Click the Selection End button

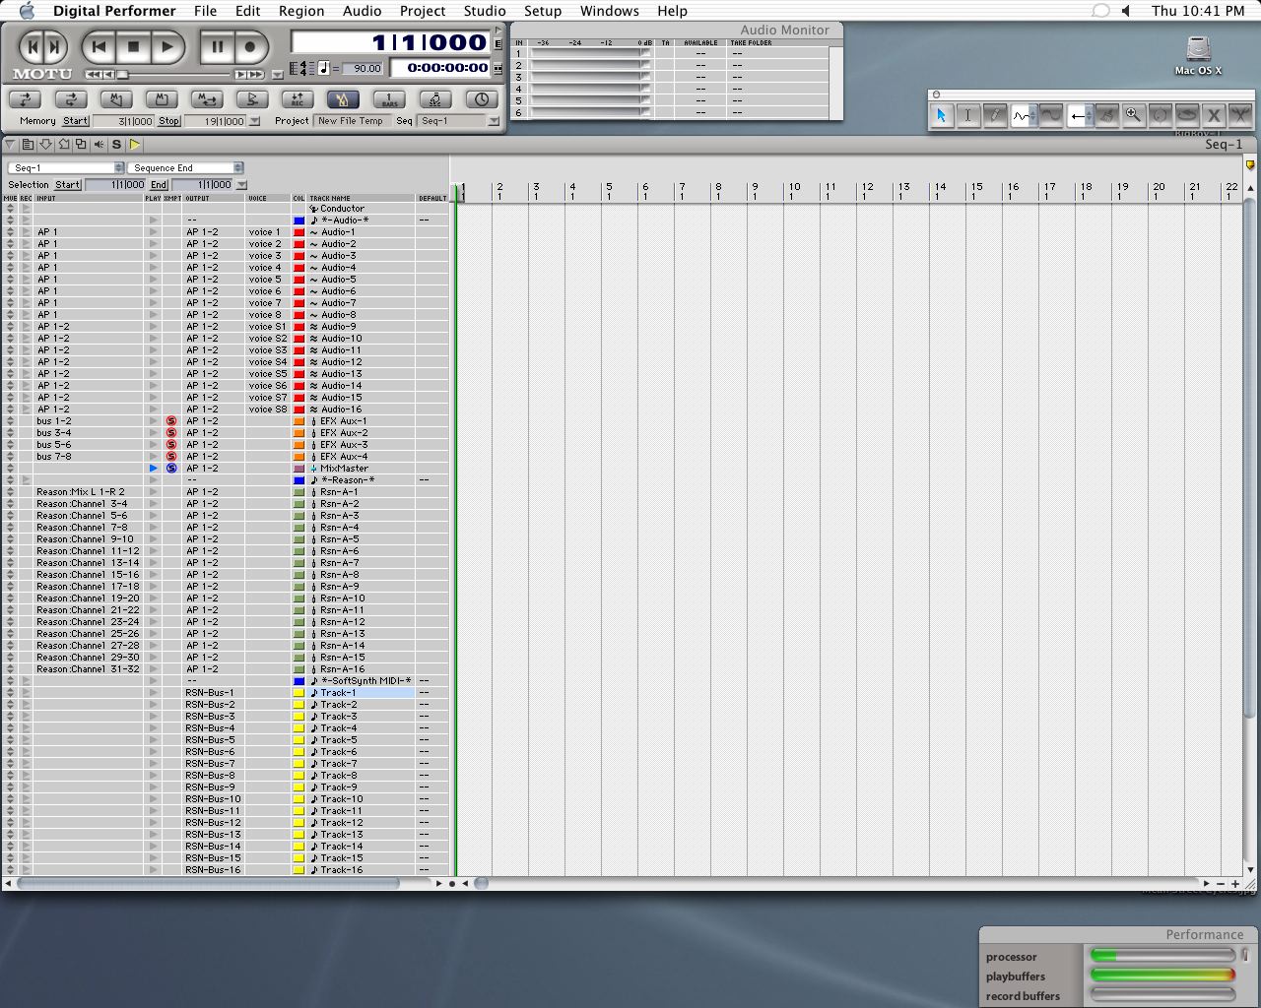click(x=159, y=185)
